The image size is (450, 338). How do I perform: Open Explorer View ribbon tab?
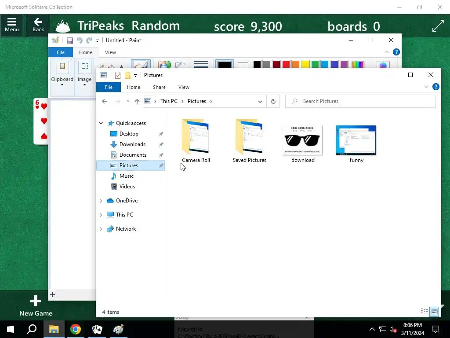tap(184, 87)
